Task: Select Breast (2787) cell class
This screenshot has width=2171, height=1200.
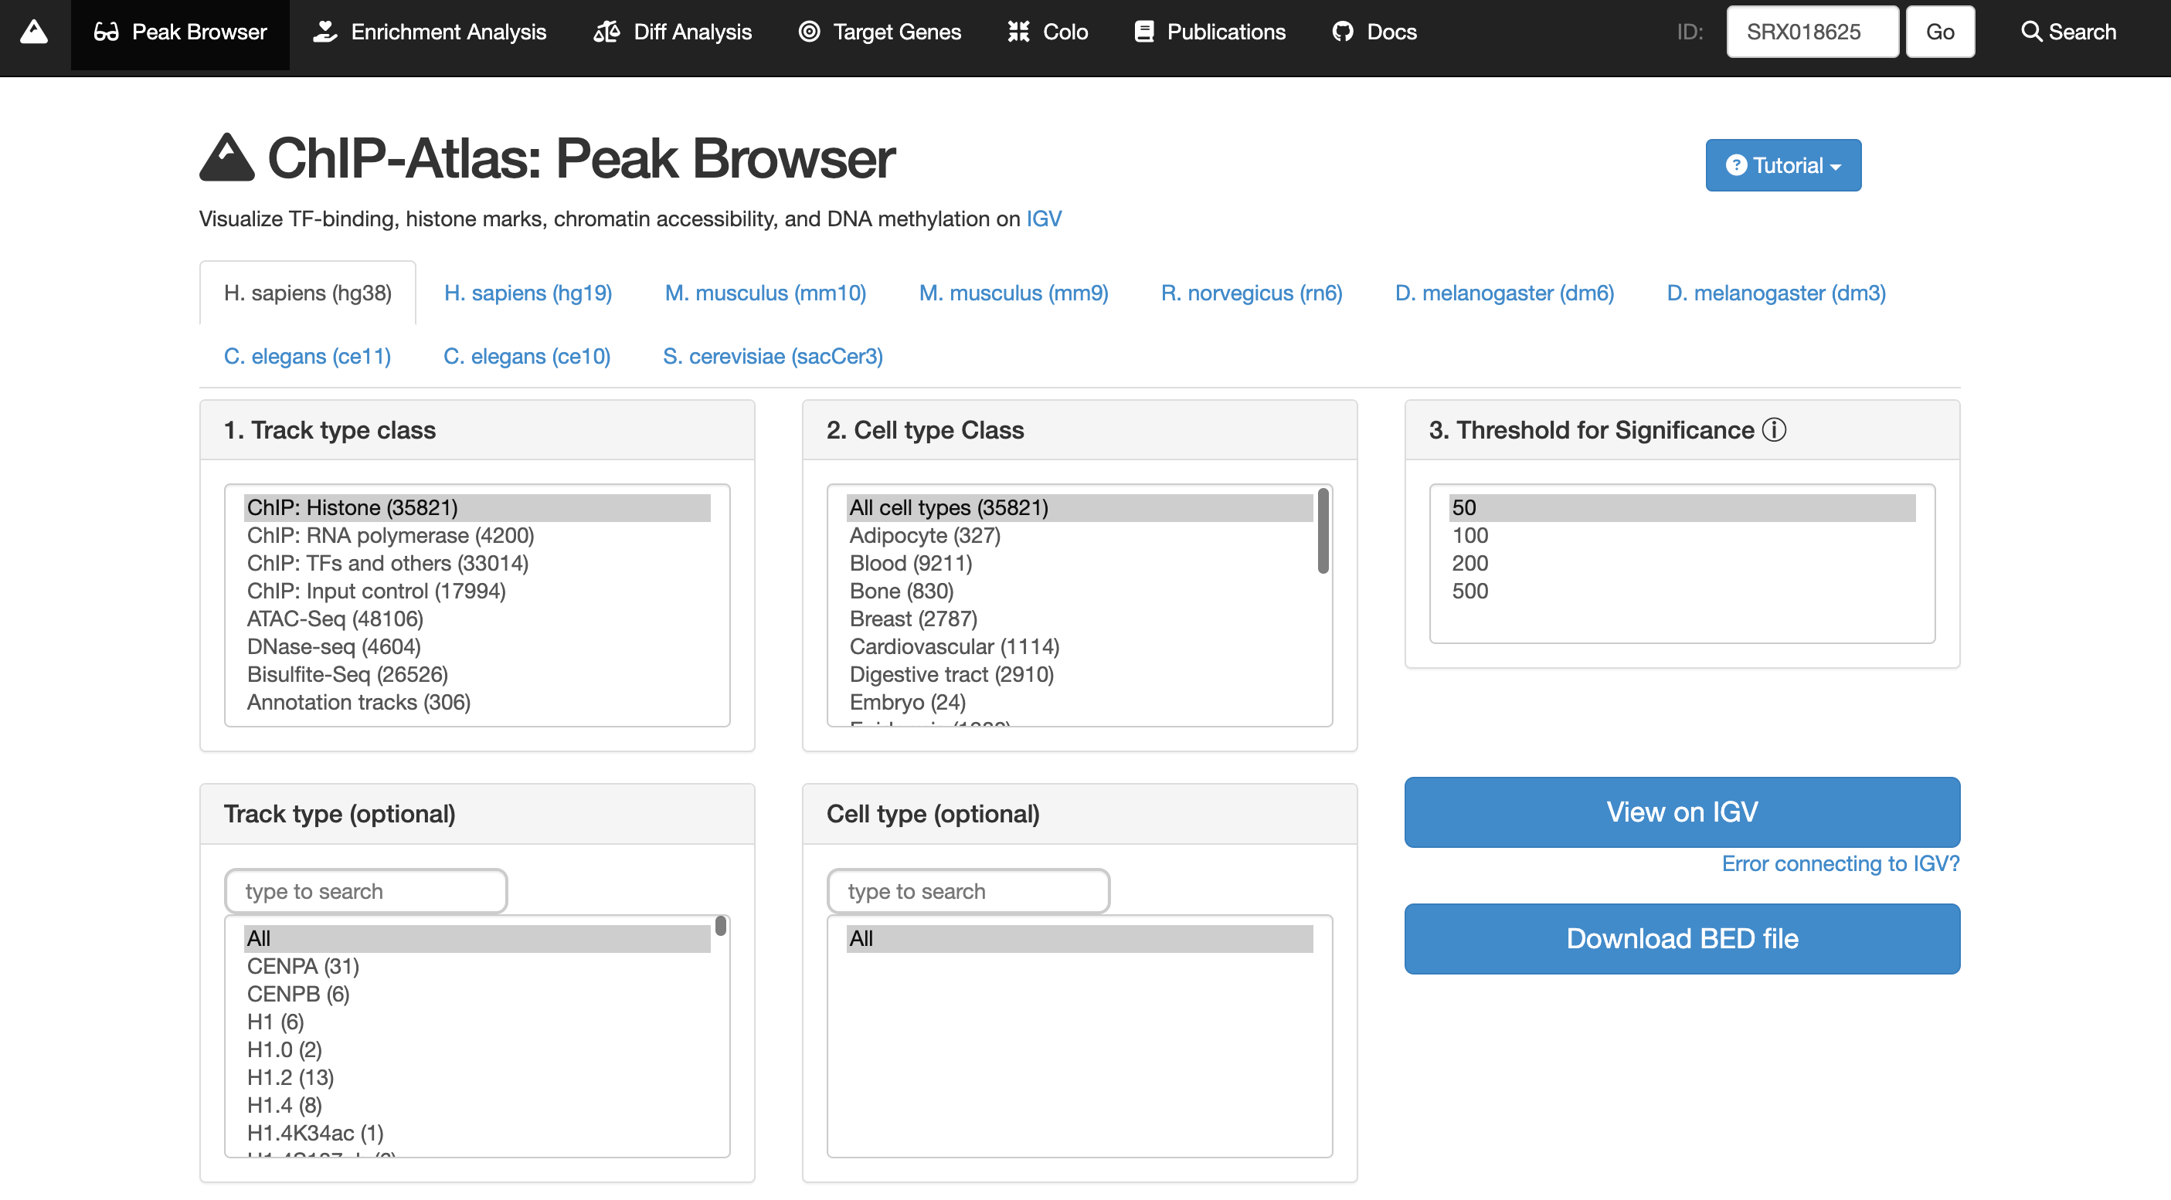Action: point(1079,619)
